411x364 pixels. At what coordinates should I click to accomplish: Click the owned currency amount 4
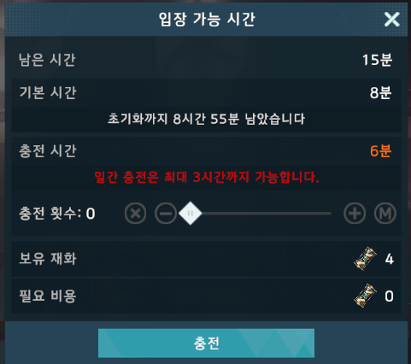click(390, 259)
